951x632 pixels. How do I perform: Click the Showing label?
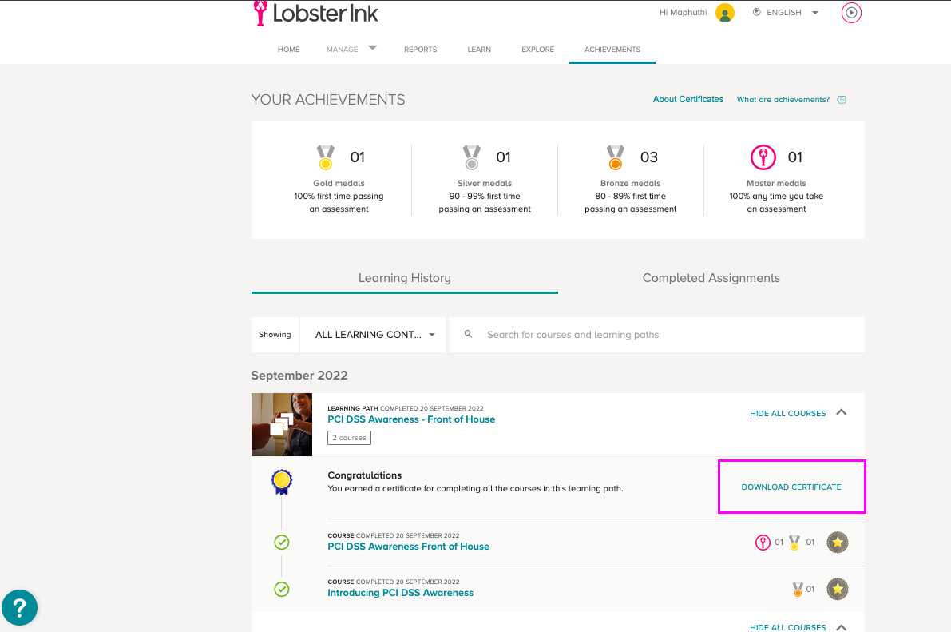tap(275, 335)
